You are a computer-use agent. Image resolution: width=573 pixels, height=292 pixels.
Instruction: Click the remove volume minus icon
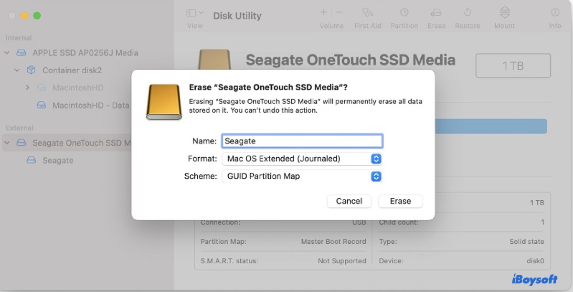coord(340,12)
